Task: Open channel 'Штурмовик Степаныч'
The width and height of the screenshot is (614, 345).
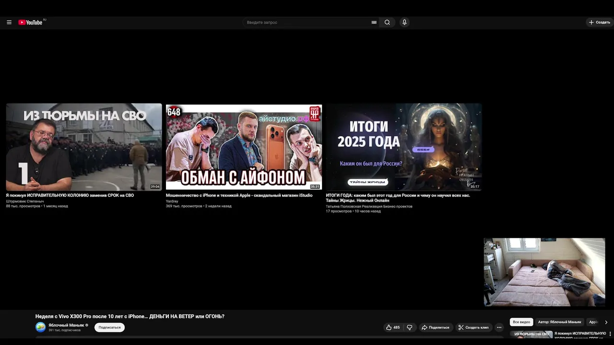Action: tap(25, 201)
